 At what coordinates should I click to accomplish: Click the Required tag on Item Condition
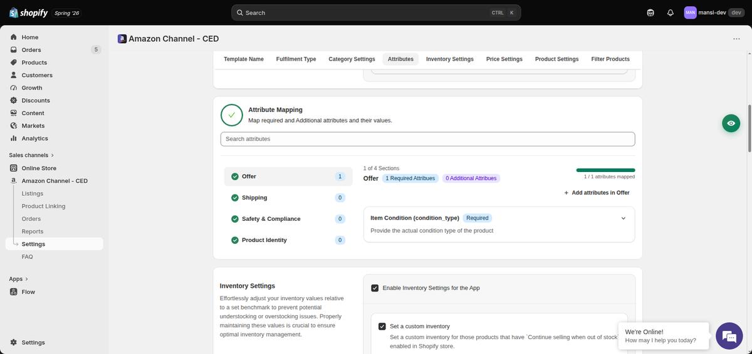click(x=478, y=218)
